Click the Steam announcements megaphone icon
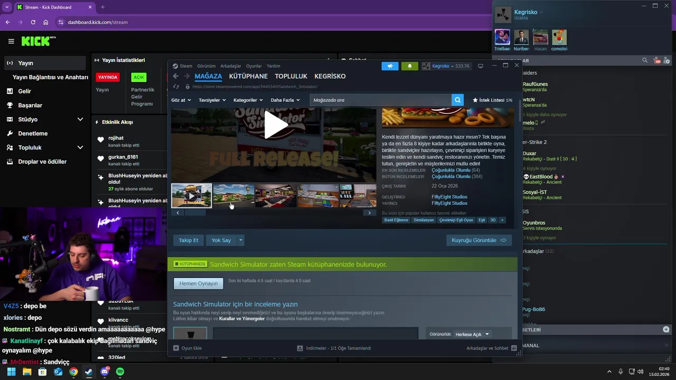Image resolution: width=676 pixels, height=380 pixels. click(x=390, y=66)
